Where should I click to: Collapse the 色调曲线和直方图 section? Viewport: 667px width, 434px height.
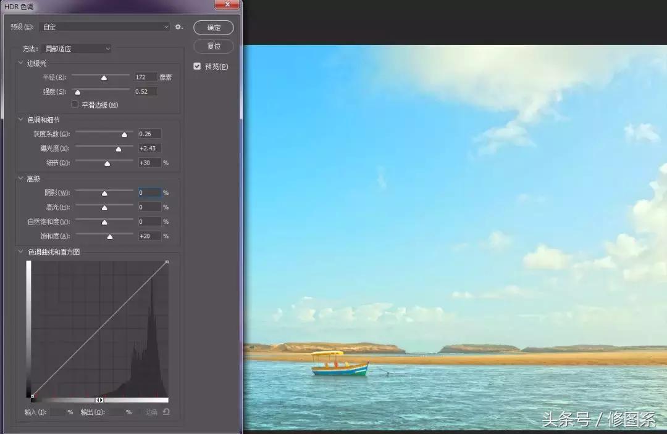(20, 252)
